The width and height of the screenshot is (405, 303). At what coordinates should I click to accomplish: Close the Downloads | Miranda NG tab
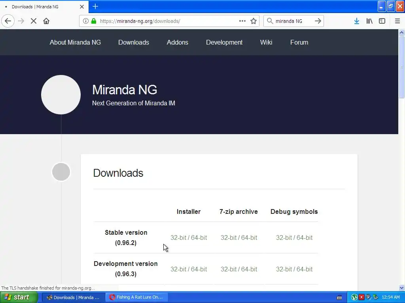click(x=82, y=7)
